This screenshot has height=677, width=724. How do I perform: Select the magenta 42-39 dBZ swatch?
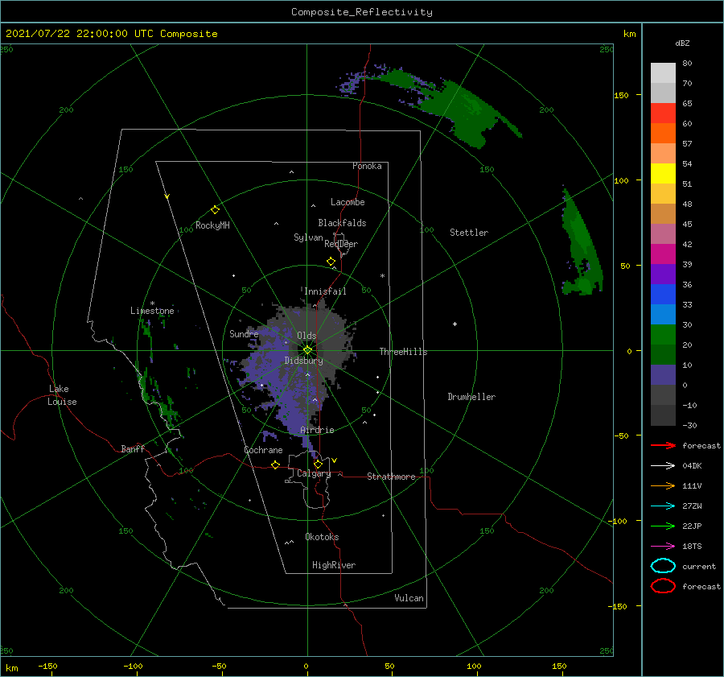[663, 254]
